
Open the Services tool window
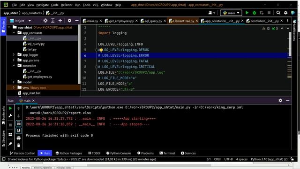pyautogui.click(x=188, y=153)
